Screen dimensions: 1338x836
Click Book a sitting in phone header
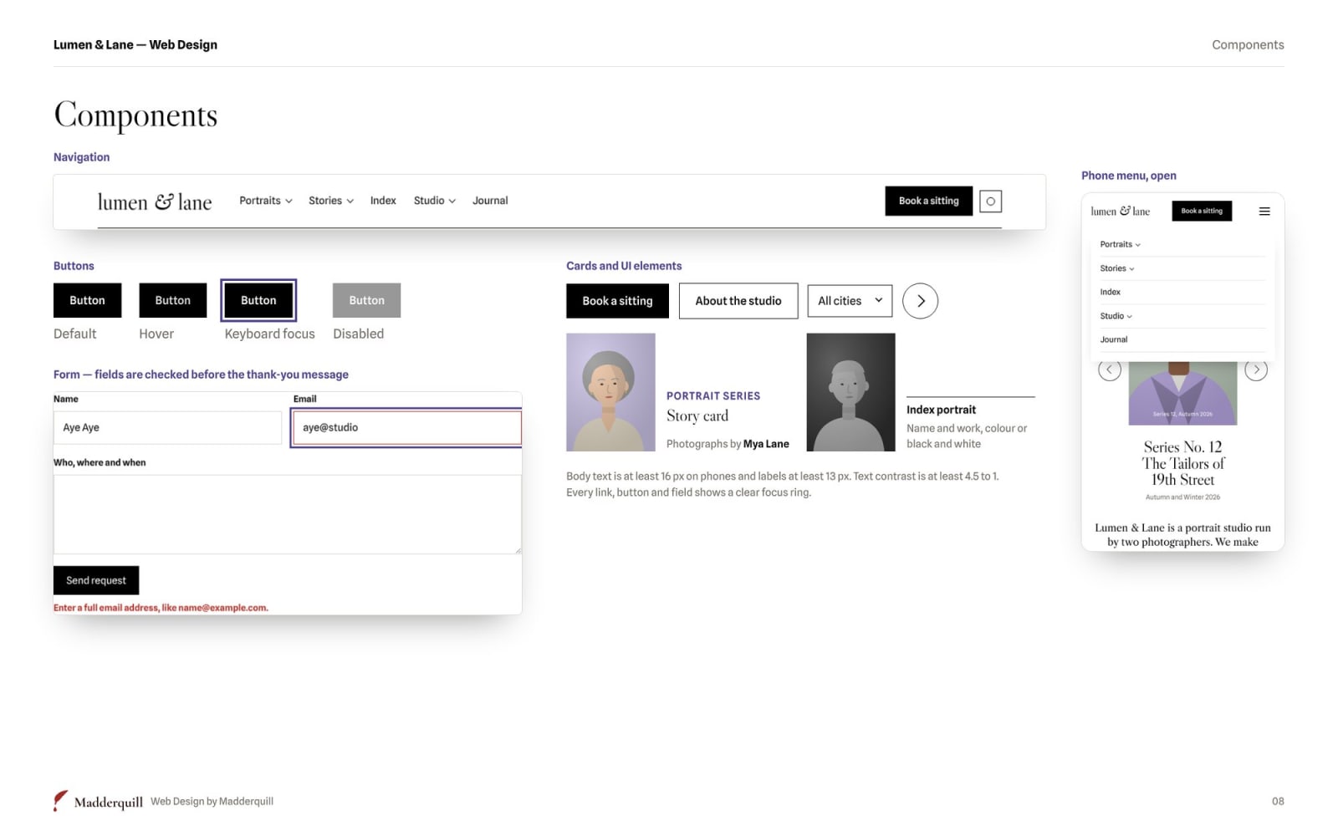click(x=1202, y=212)
